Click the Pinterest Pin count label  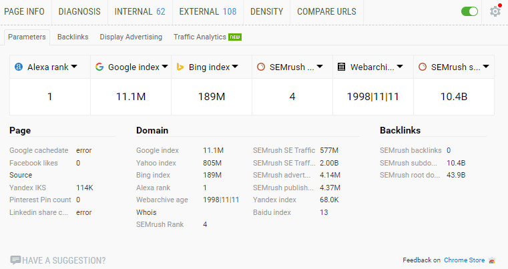coord(40,200)
